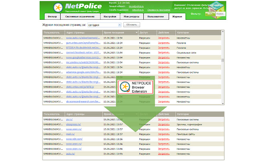Click the Почтовые сайты category cell

[186, 134]
